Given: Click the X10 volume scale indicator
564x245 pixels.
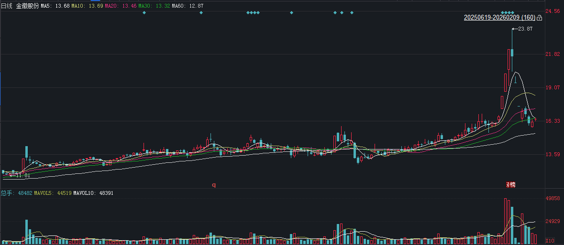Looking at the screenshot, I should coord(550,241).
